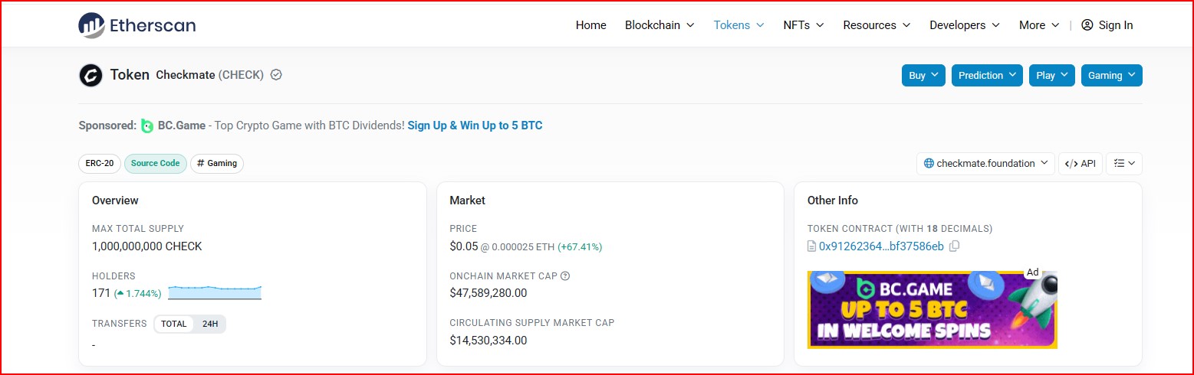
Task: Open the Prediction dropdown
Action: 987,75
